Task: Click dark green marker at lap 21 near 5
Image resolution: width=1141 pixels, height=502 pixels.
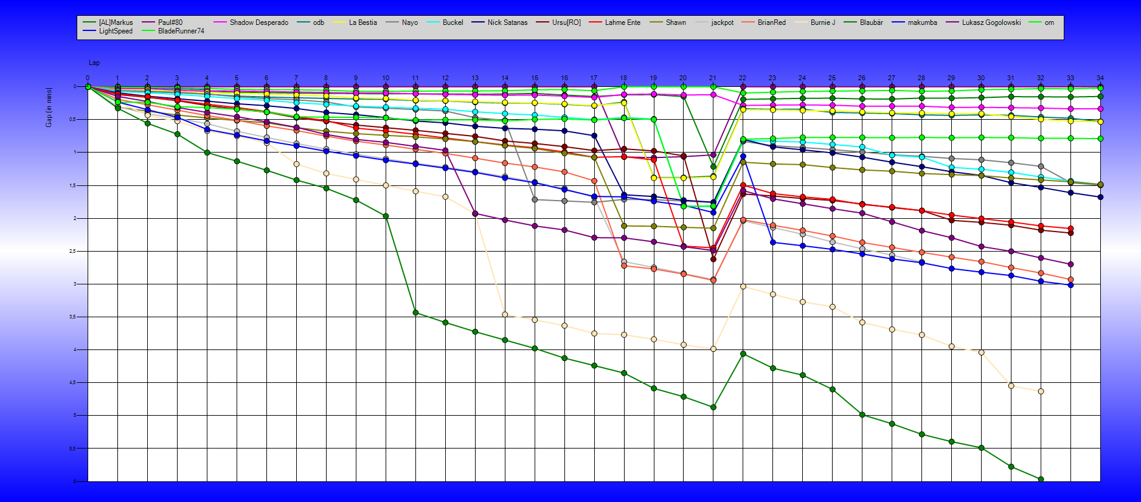Action: pyautogui.click(x=713, y=407)
